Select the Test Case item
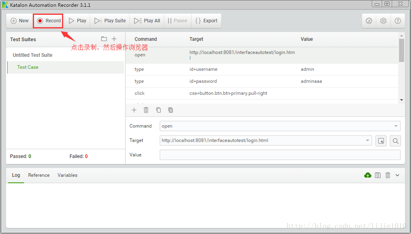411x234 pixels. [66, 67]
